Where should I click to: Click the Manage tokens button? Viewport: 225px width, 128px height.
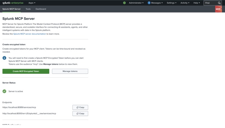tap(70, 71)
